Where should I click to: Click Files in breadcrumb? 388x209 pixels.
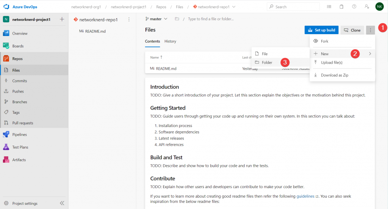[x=179, y=7]
